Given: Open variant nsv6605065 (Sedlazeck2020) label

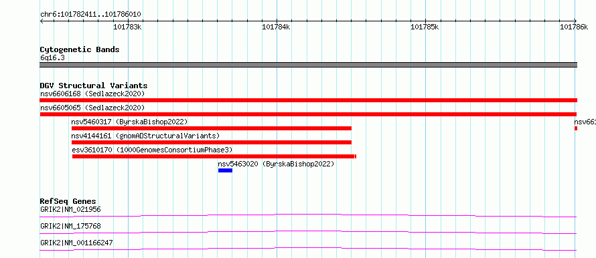Looking at the screenshot, I should click(92, 108).
